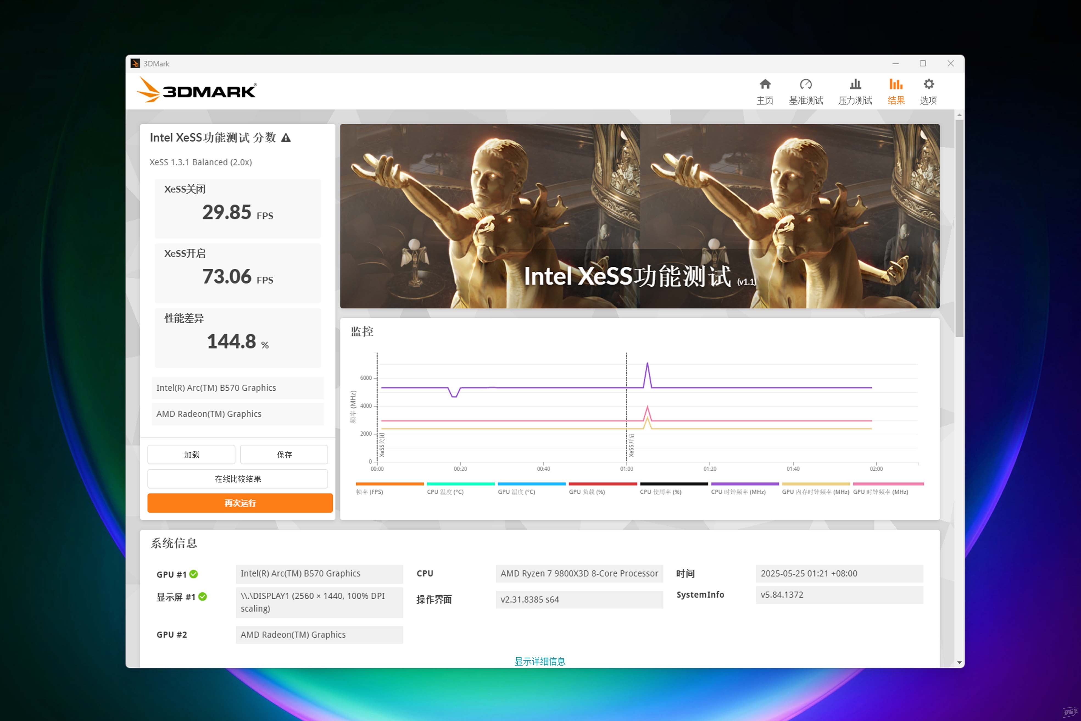The height and width of the screenshot is (721, 1081).
Task: Click green check icon beside 显示屏 #1
Action: (203, 596)
